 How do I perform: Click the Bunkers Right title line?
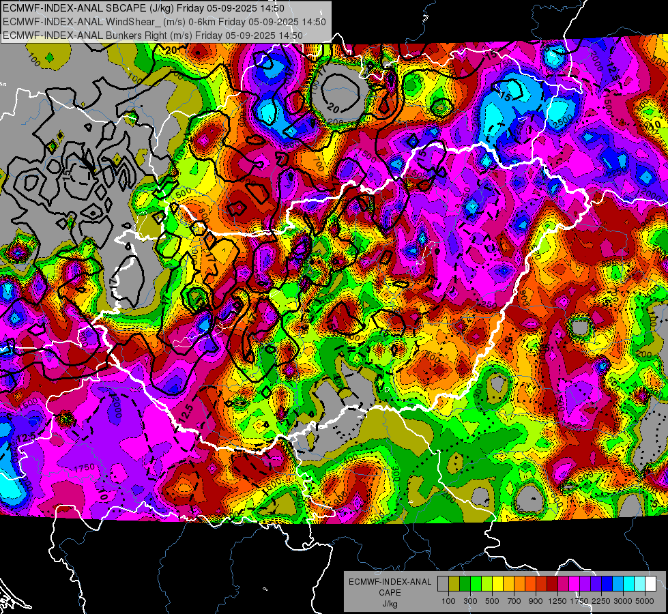153,35
